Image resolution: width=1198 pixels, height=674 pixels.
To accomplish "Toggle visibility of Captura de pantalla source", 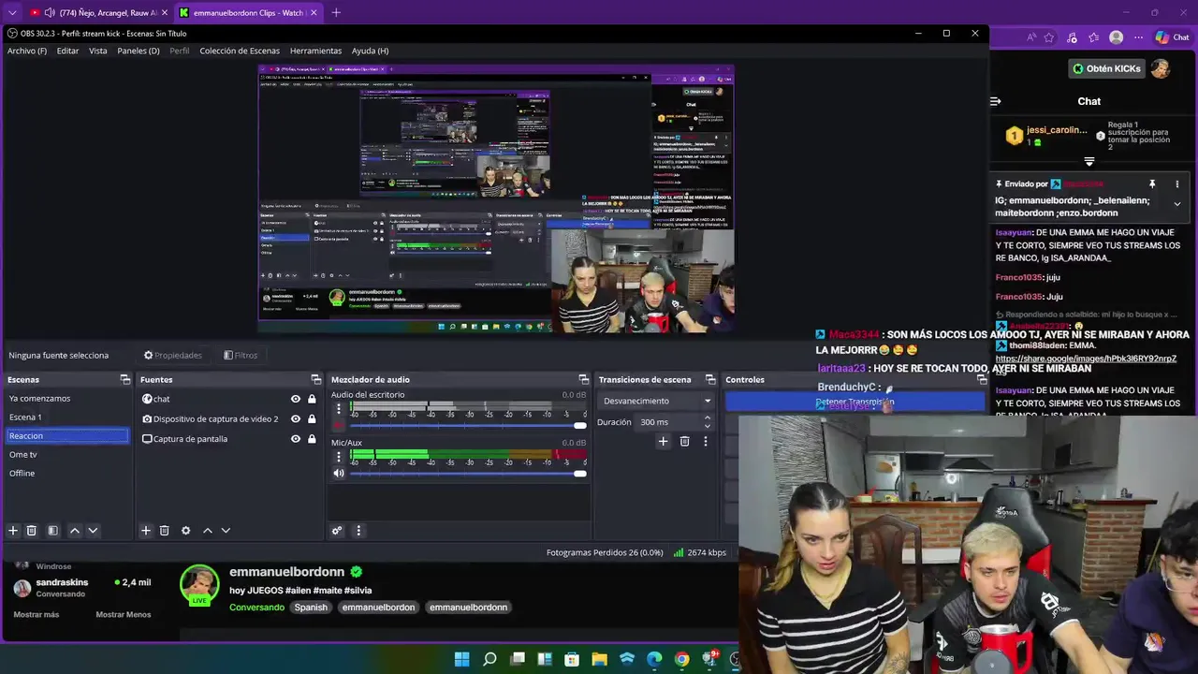I will [296, 439].
